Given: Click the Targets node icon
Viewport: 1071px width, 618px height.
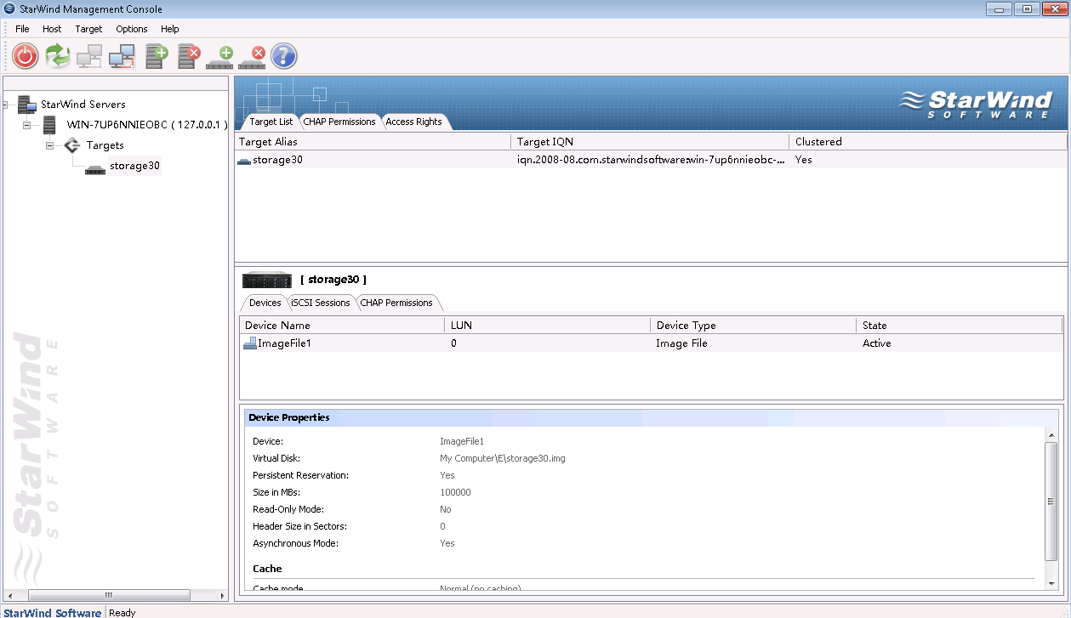Looking at the screenshot, I should [x=71, y=145].
